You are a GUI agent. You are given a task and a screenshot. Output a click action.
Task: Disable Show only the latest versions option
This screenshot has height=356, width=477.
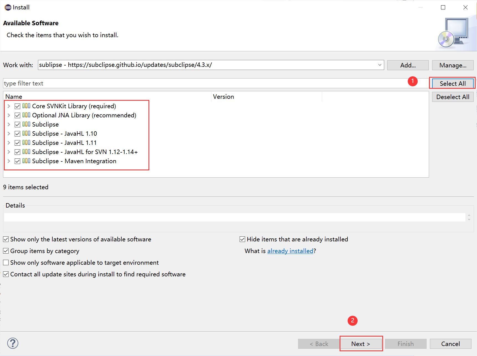[6, 239]
